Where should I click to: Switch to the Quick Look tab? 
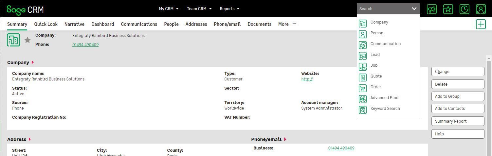pos(46,24)
